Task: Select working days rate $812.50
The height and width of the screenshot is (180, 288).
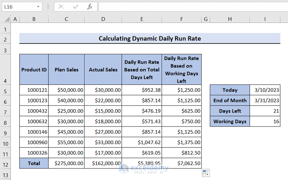Action: pyautogui.click(x=182, y=153)
